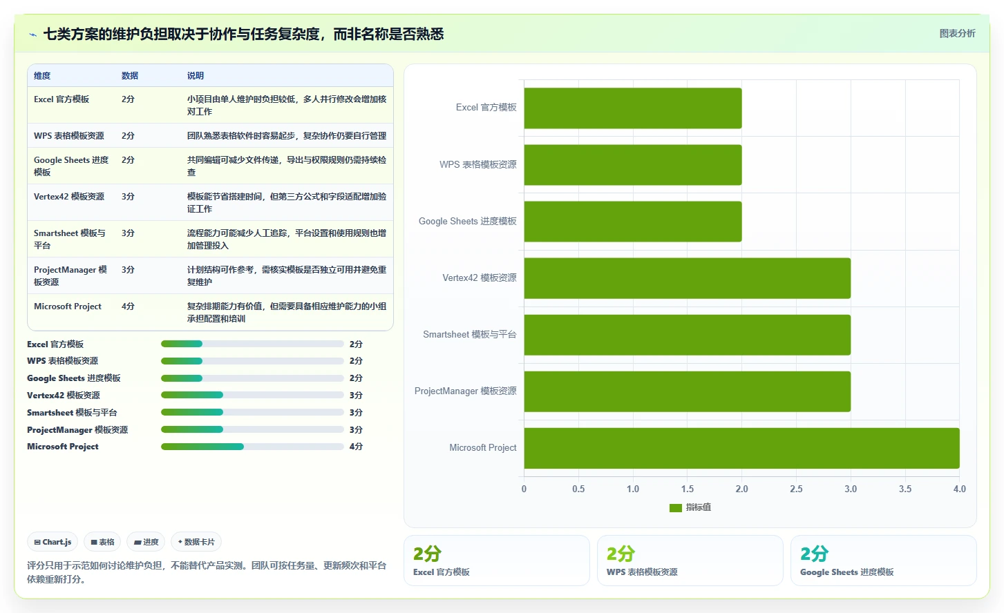Select the Chart.js tag chip
This screenshot has width=1004, height=613.
pyautogui.click(x=53, y=542)
